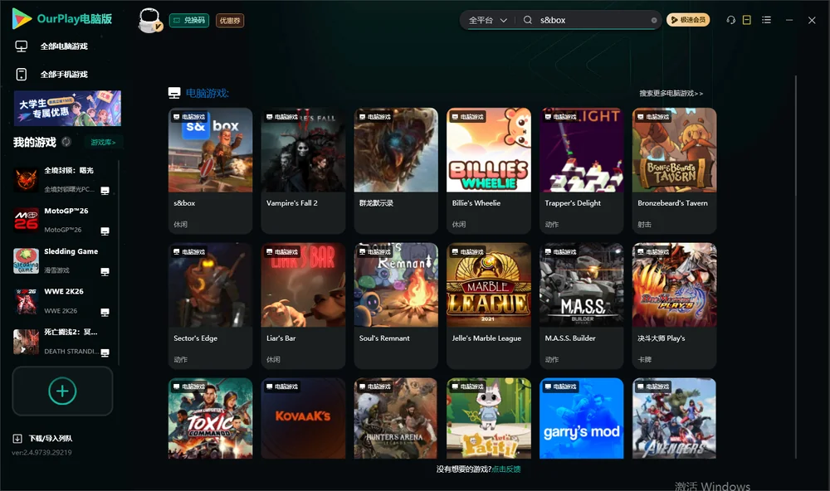Open the Liar's Bar game card

click(303, 306)
